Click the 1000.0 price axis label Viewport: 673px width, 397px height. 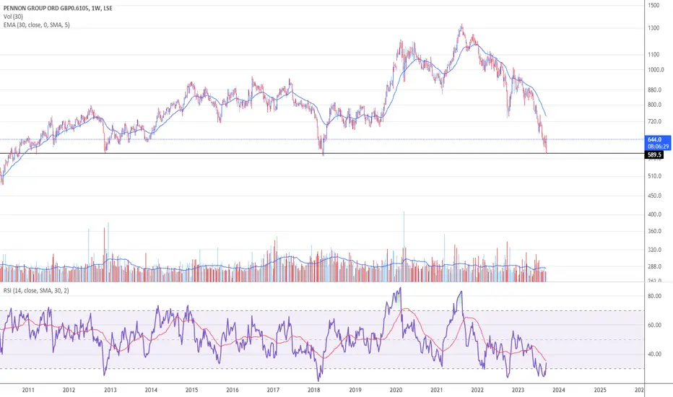(x=656, y=69)
